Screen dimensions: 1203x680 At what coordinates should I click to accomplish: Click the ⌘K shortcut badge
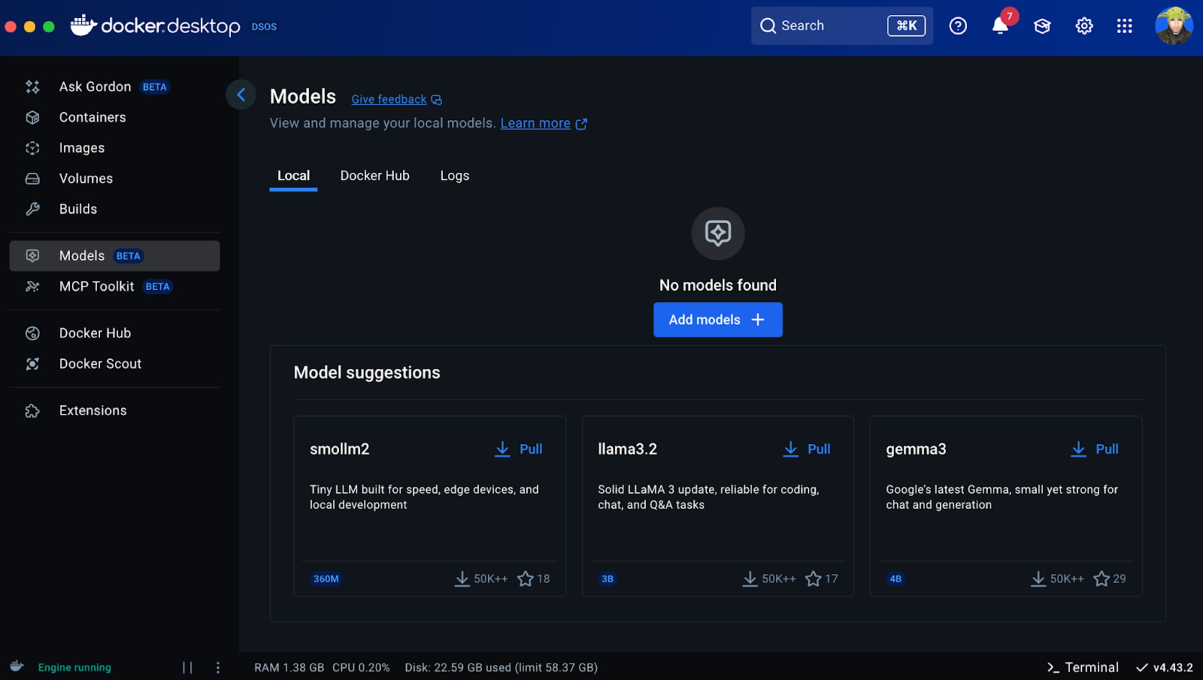coord(906,26)
